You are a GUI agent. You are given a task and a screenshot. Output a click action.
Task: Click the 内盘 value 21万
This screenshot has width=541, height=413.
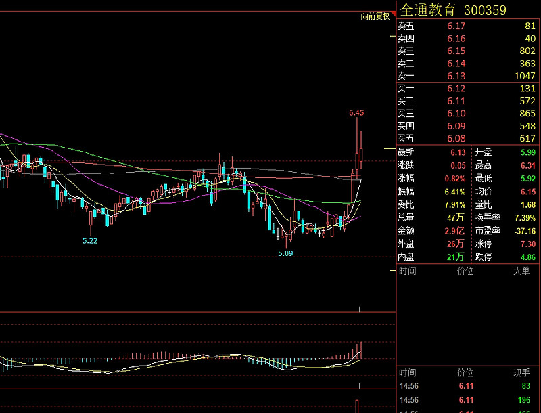(455, 257)
